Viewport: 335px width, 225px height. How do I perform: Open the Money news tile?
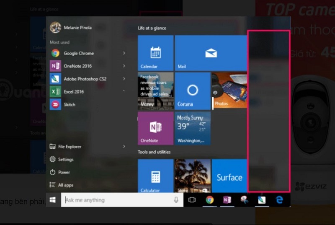coord(155,91)
